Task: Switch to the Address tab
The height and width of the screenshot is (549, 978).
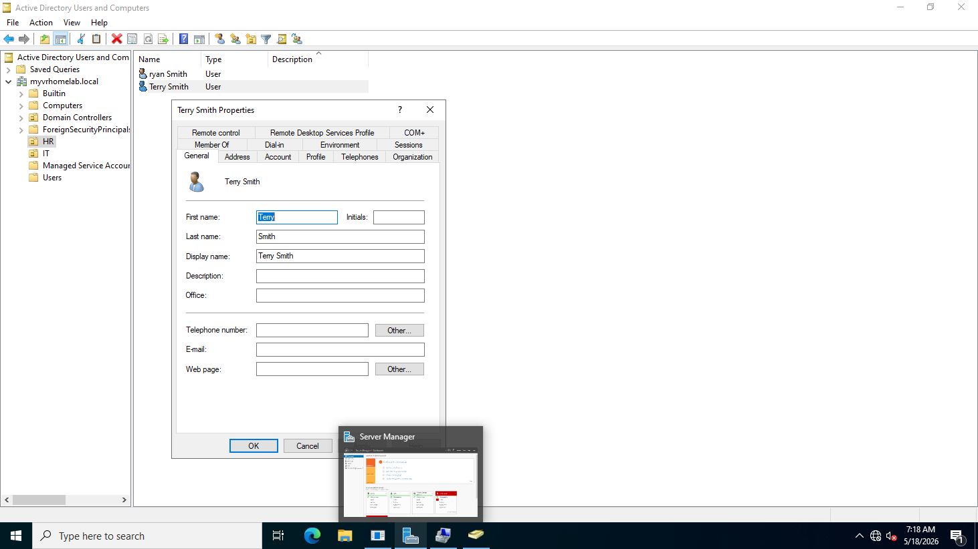Action: [237, 157]
